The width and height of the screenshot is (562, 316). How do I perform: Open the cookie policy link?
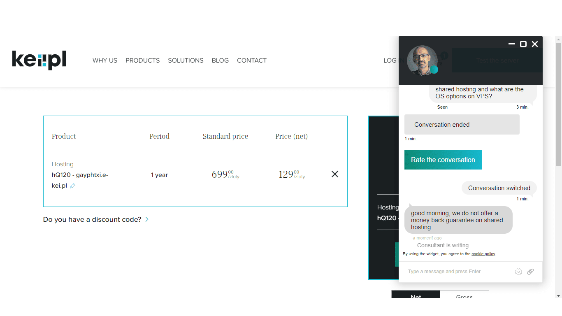[x=483, y=254]
